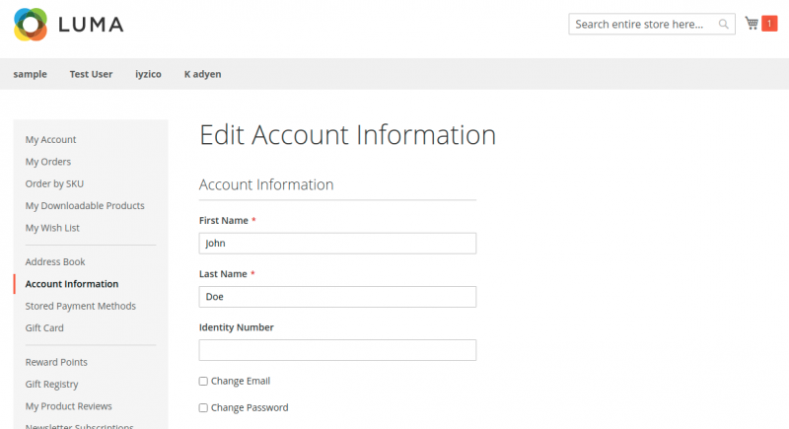Image resolution: width=789 pixels, height=429 pixels.
Task: Click the search magnifier icon
Action: tap(723, 24)
